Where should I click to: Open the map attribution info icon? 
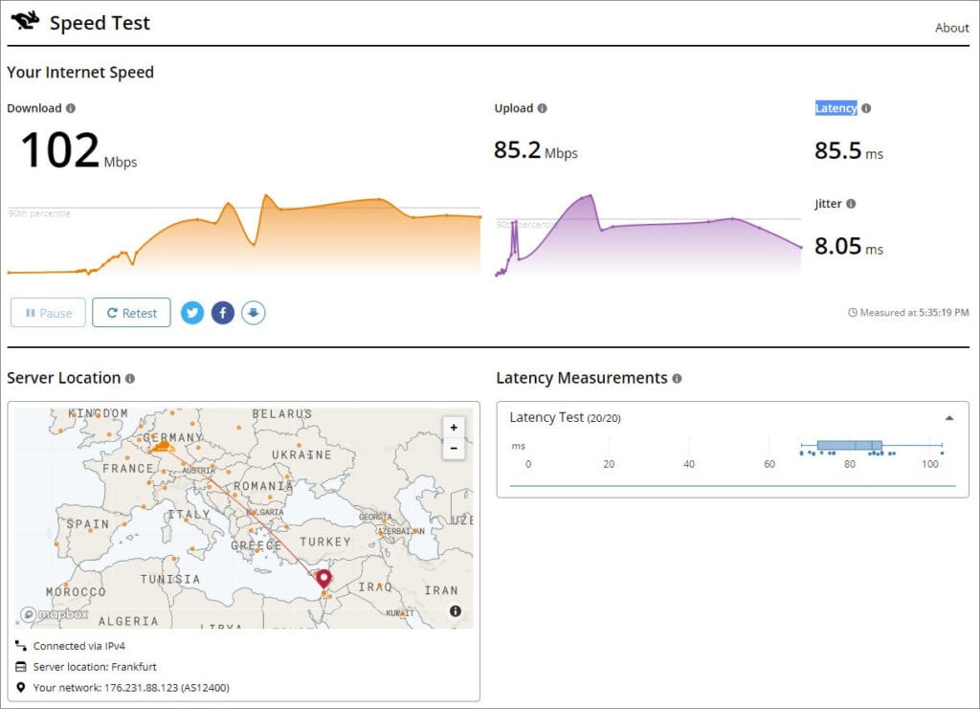[455, 611]
